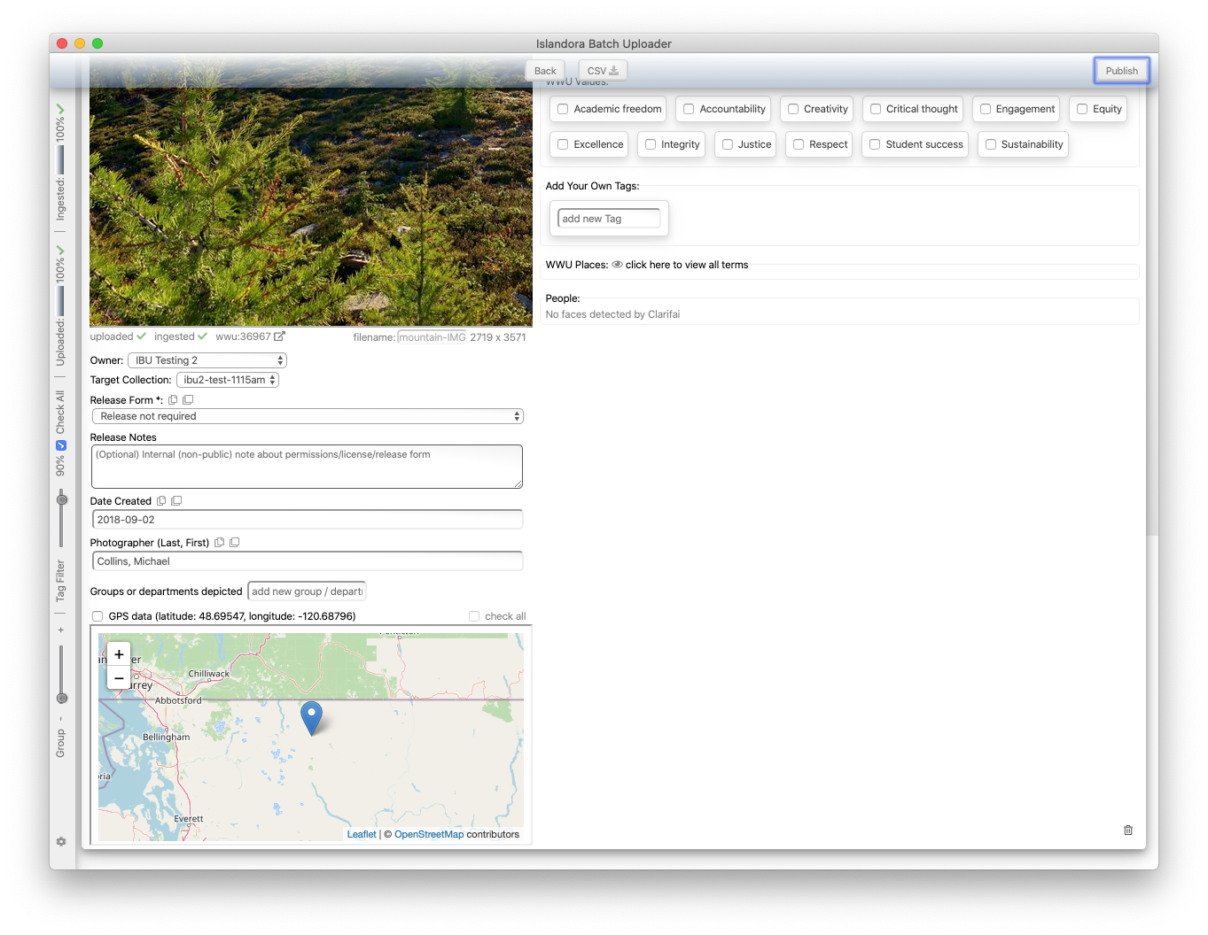Open the wwu:36967 external link icon
The image size is (1208, 935).
pyautogui.click(x=279, y=336)
